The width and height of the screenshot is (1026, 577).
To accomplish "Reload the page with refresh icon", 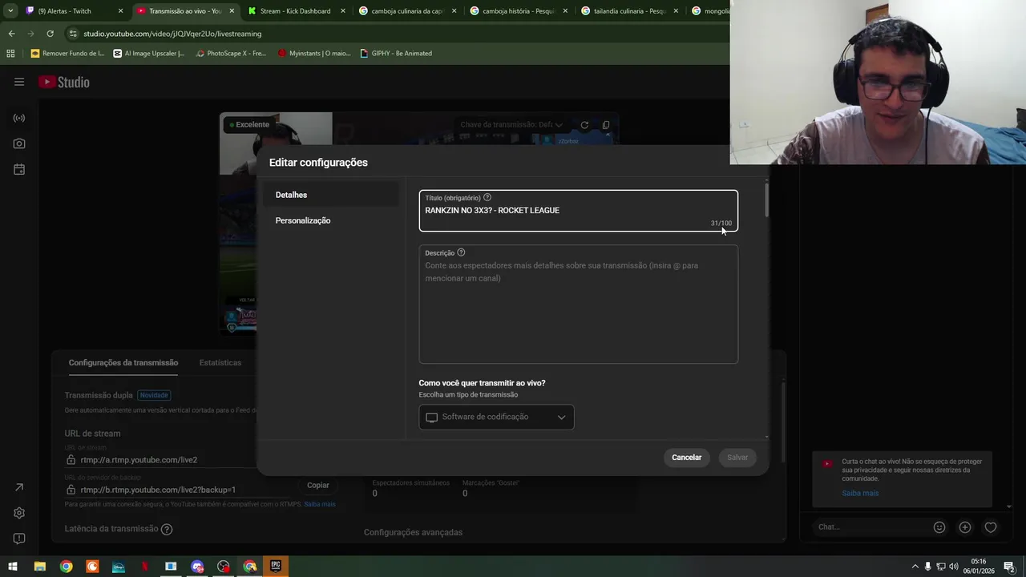I will (50, 34).
